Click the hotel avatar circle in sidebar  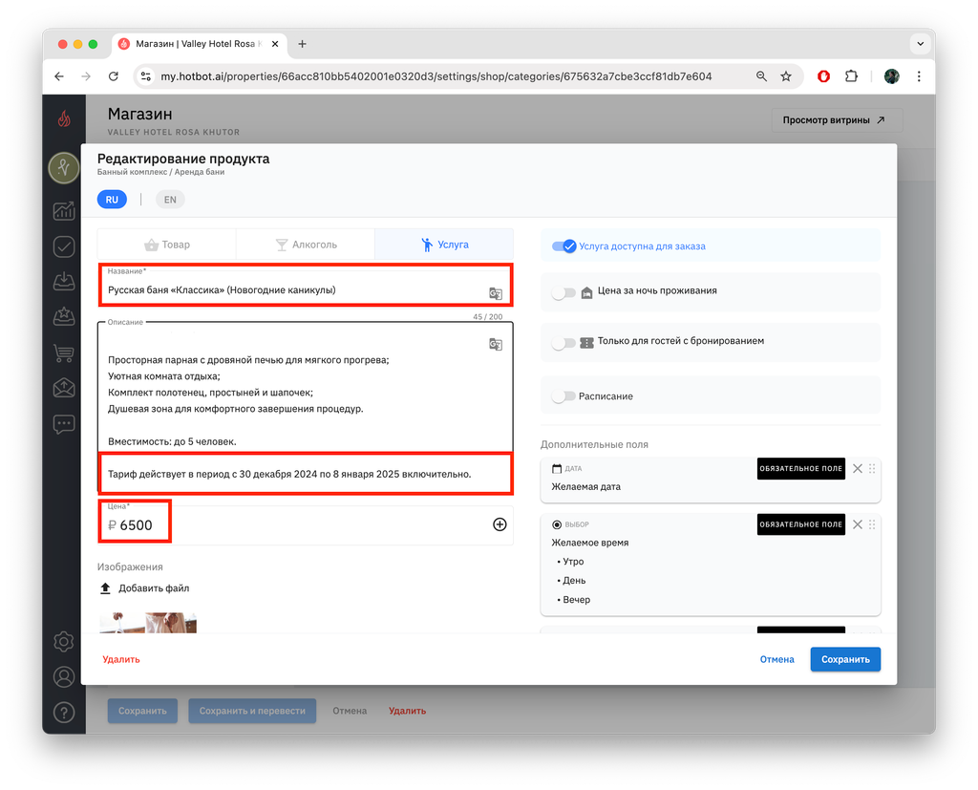click(64, 167)
